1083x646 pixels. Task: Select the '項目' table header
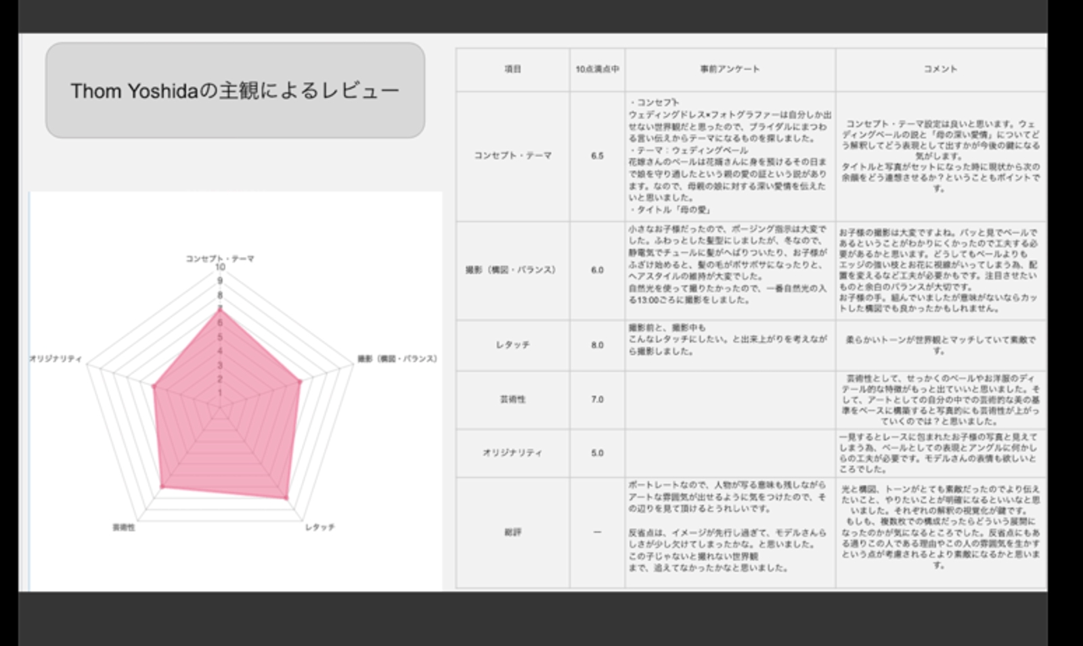click(512, 69)
